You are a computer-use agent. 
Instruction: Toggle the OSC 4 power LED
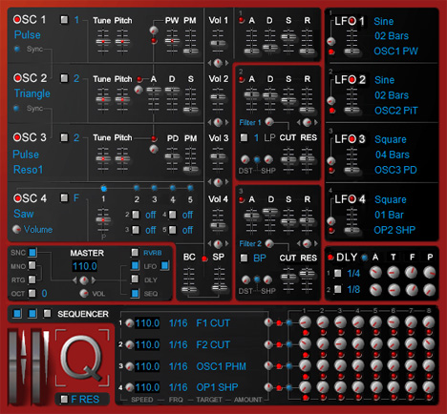tap(17, 198)
